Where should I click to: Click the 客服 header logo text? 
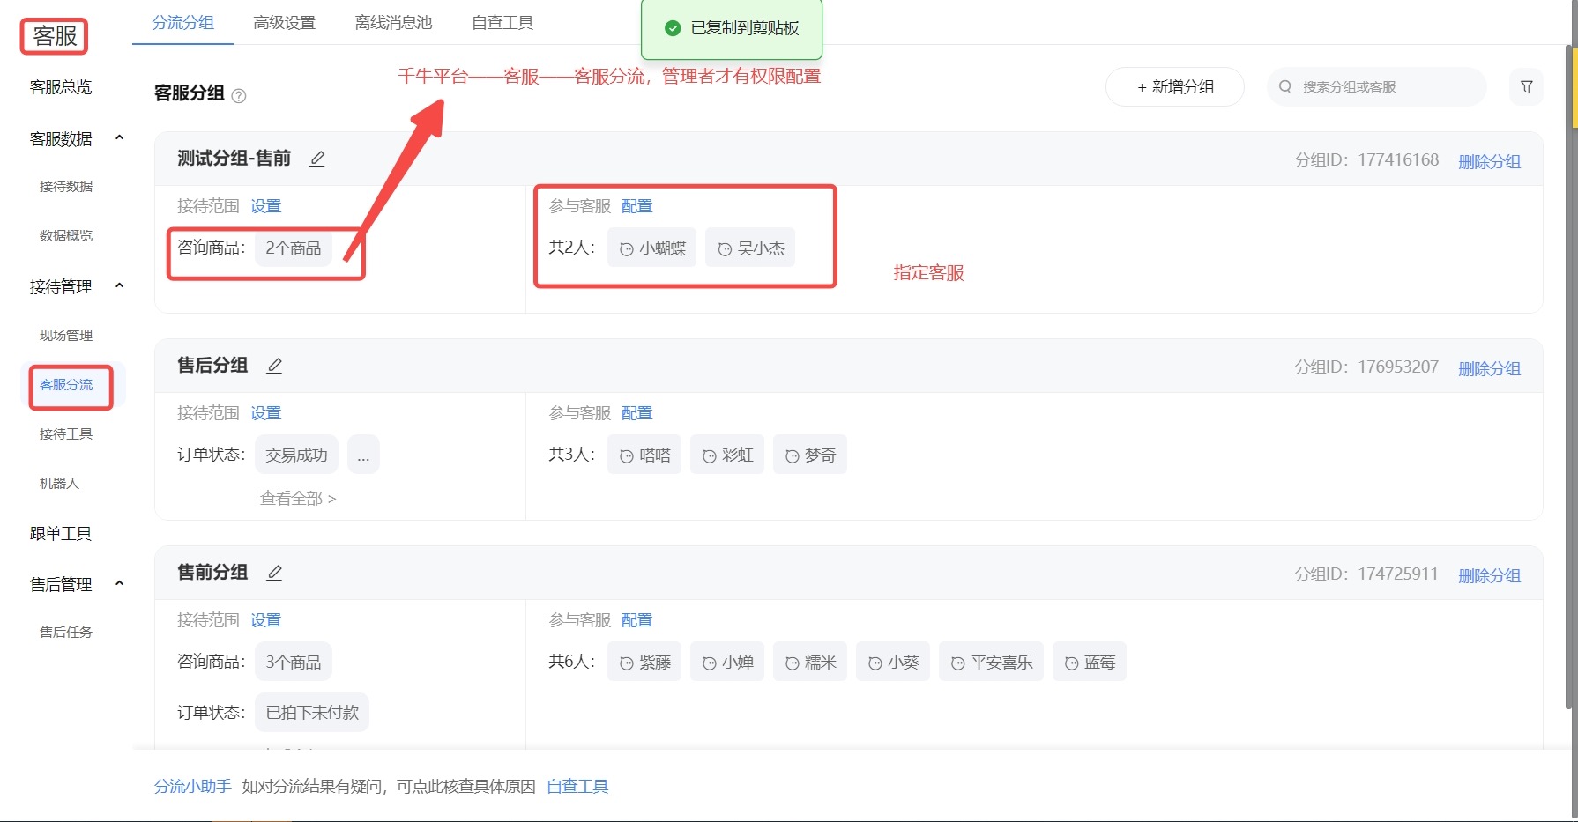[x=55, y=36]
